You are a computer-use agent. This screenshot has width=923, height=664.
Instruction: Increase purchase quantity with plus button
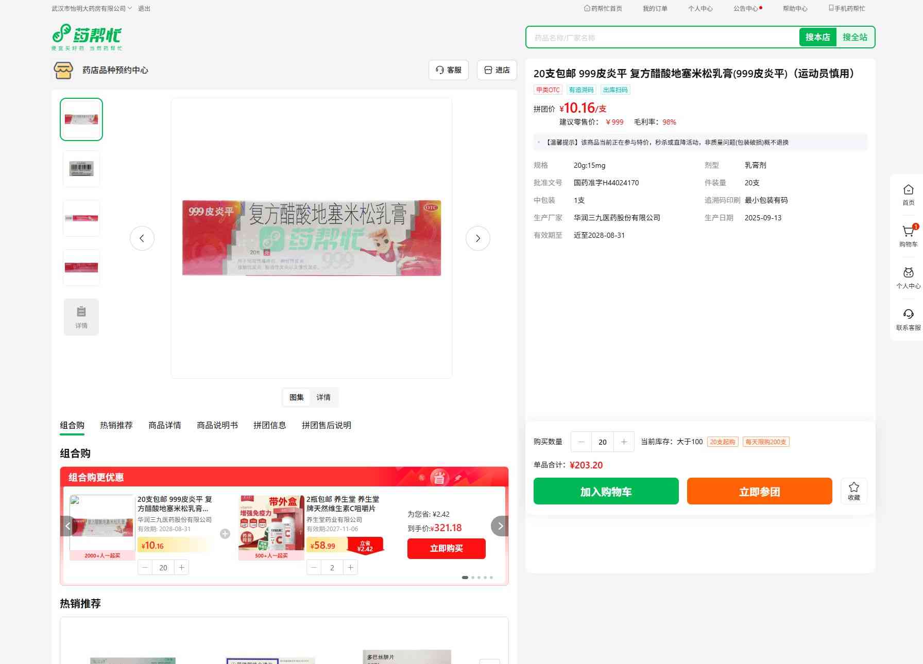(x=624, y=442)
